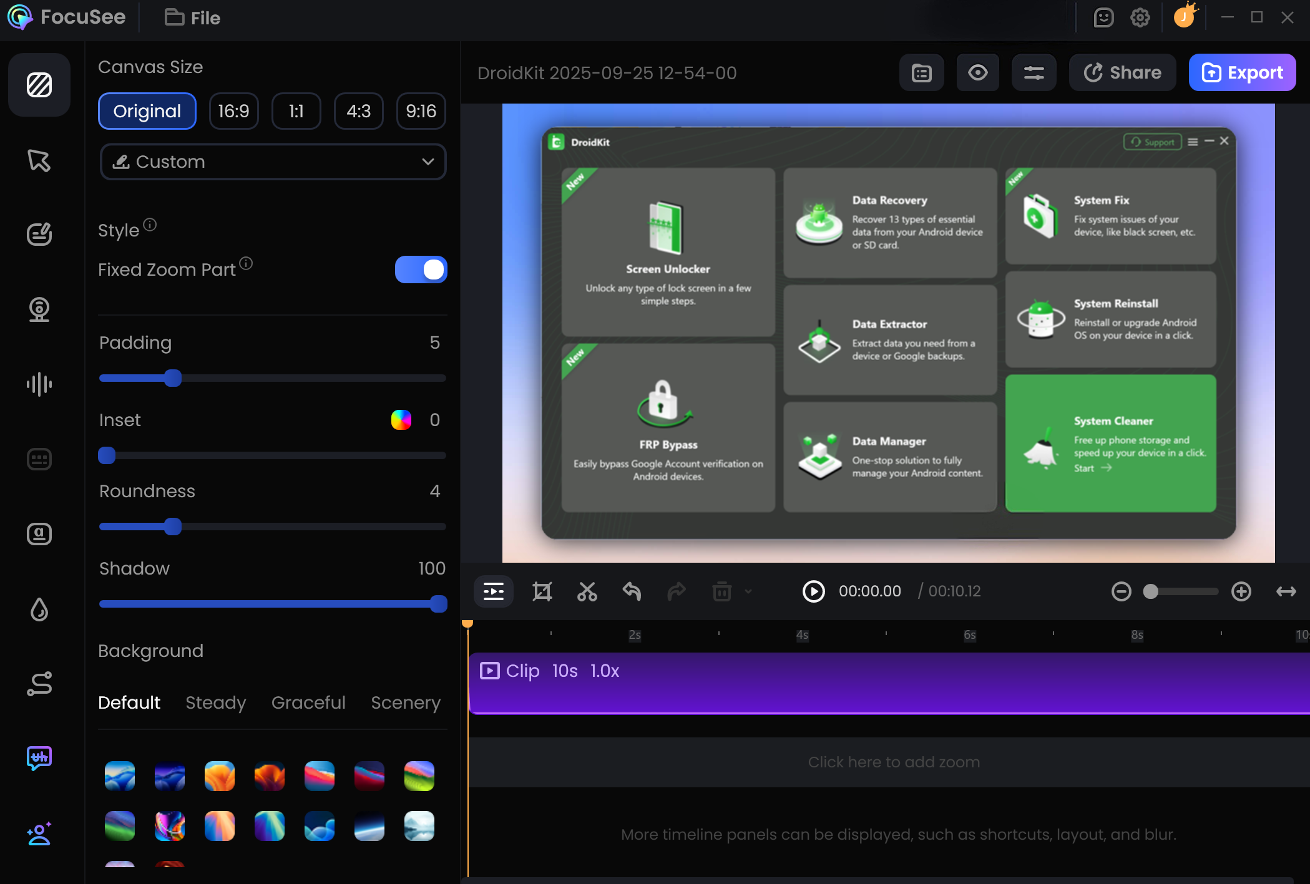The width and height of the screenshot is (1310, 884).
Task: Click the Export button
Action: click(x=1242, y=73)
